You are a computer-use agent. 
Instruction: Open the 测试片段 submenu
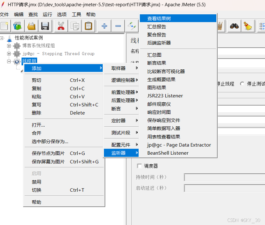pos(121,133)
